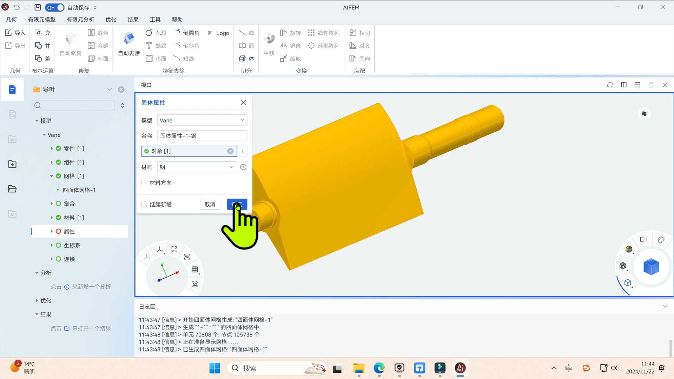This screenshot has width=674, height=379.
Task: Click the 优化 menu tab
Action: pos(111,19)
